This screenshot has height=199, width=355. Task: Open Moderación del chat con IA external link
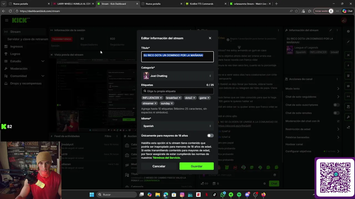338,121
